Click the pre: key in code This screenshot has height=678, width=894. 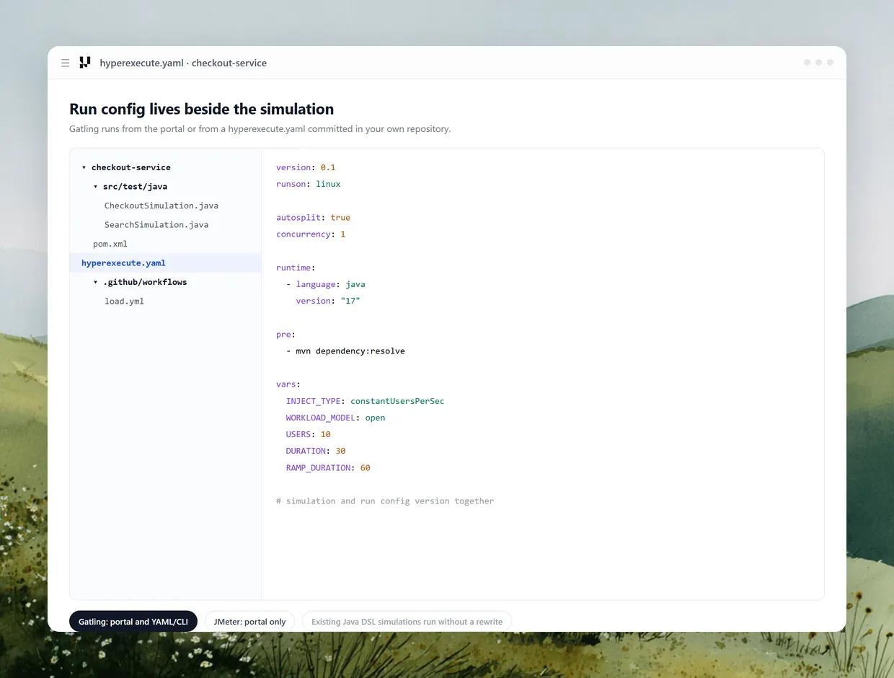pos(286,335)
